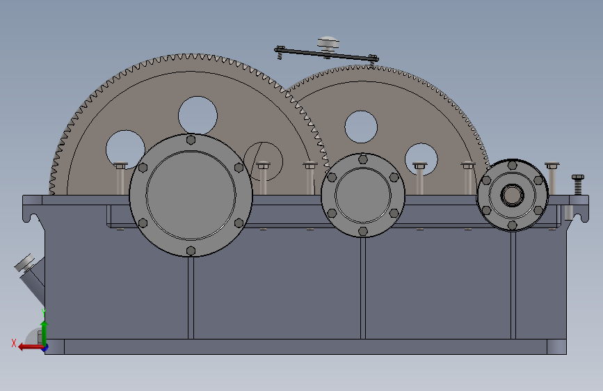Select the shaft bore in the small right cover
The image size is (603, 391).
[x=512, y=195]
